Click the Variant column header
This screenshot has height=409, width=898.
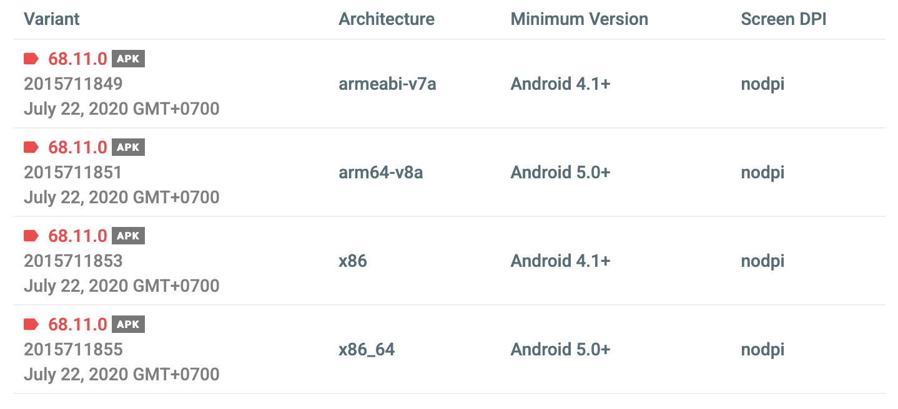click(52, 19)
